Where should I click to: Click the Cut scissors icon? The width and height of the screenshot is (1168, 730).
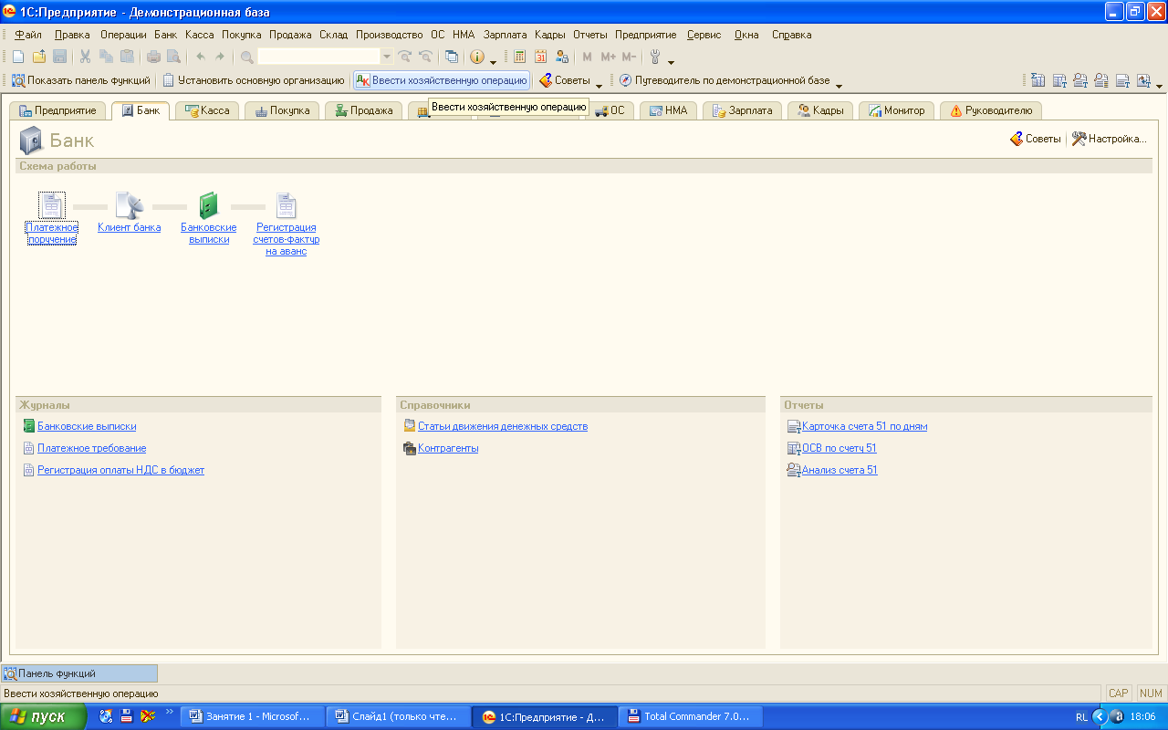[85, 57]
